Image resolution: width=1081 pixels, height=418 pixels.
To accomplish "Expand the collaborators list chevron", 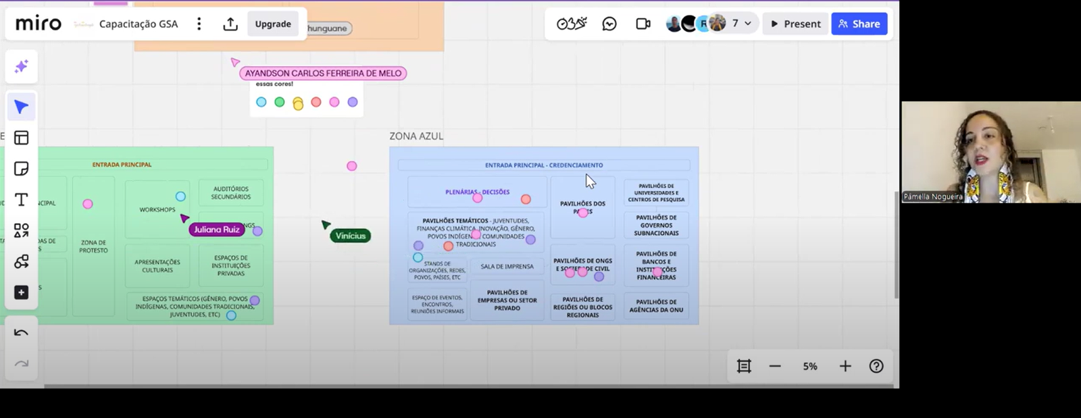I will pos(748,24).
